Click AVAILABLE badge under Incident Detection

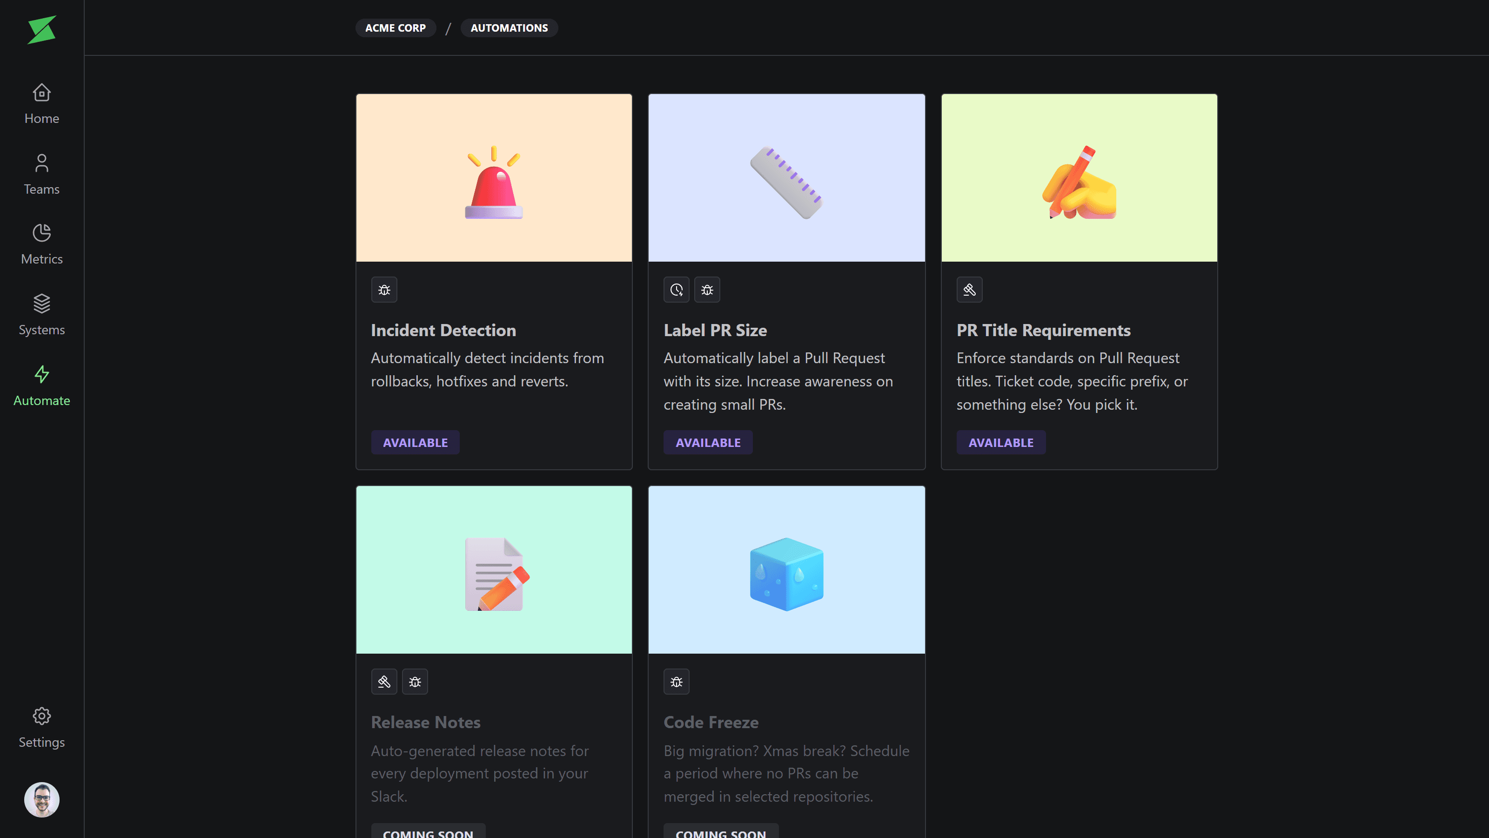point(415,442)
